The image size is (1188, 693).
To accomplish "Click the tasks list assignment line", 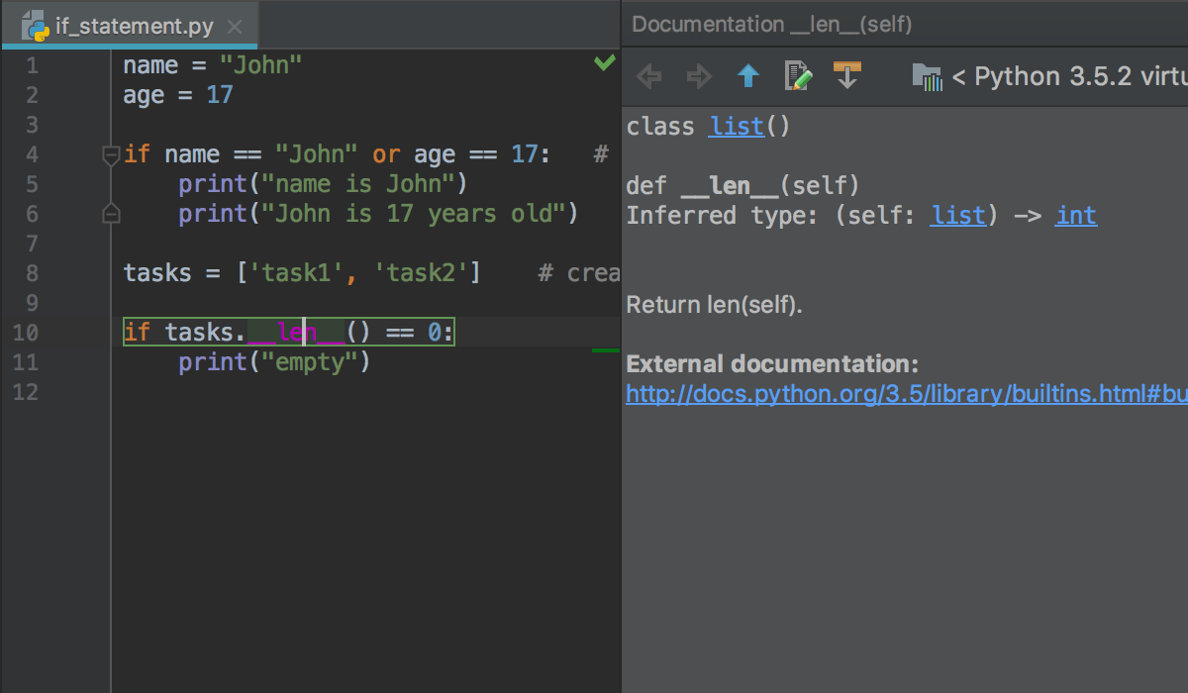I will (302, 273).
